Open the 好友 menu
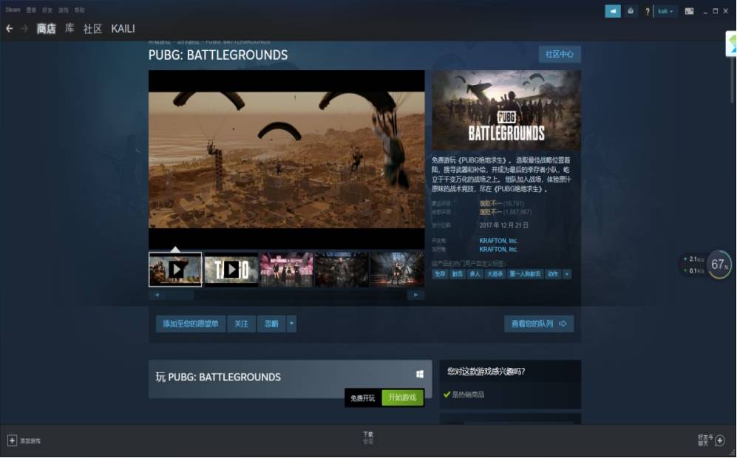The height and width of the screenshot is (458, 737). click(x=47, y=10)
